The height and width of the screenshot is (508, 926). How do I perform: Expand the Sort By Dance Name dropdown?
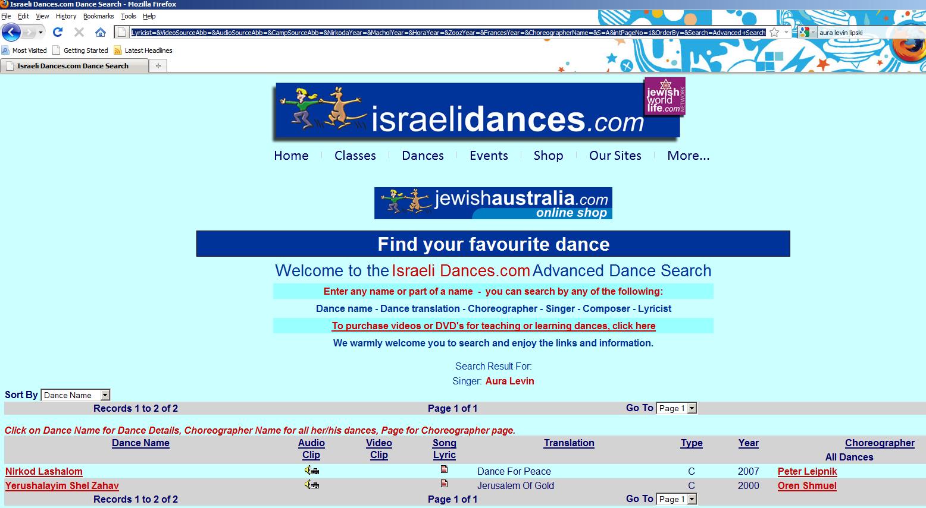pos(76,395)
